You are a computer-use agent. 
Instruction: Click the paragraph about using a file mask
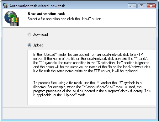[92, 89]
